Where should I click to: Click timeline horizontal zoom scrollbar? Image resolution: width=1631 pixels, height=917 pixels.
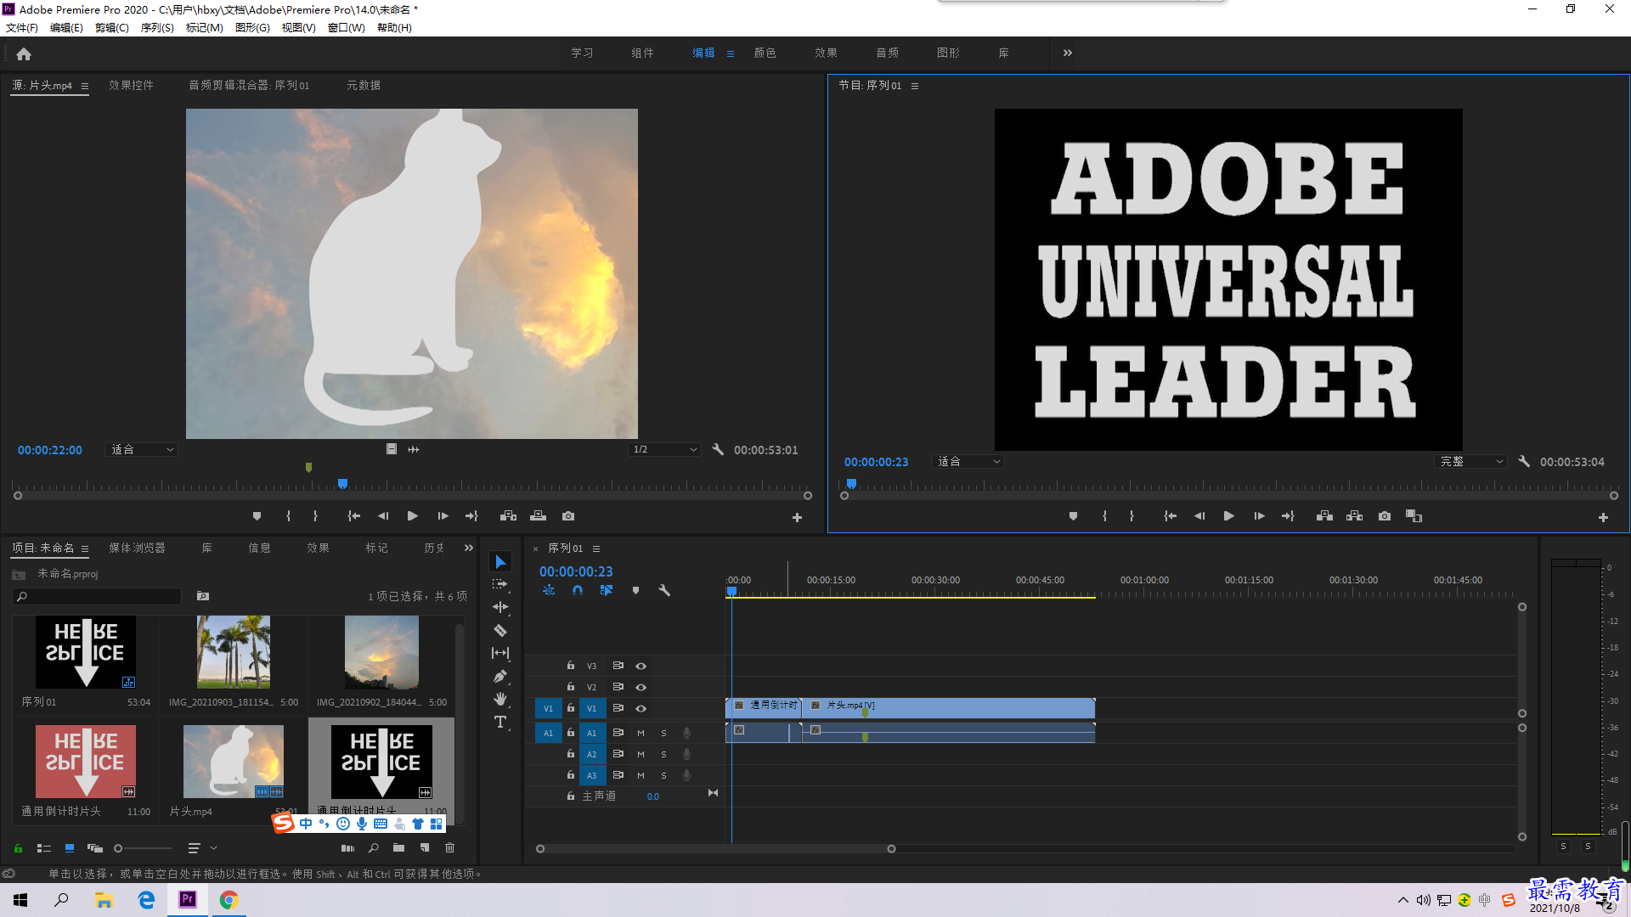coord(715,848)
